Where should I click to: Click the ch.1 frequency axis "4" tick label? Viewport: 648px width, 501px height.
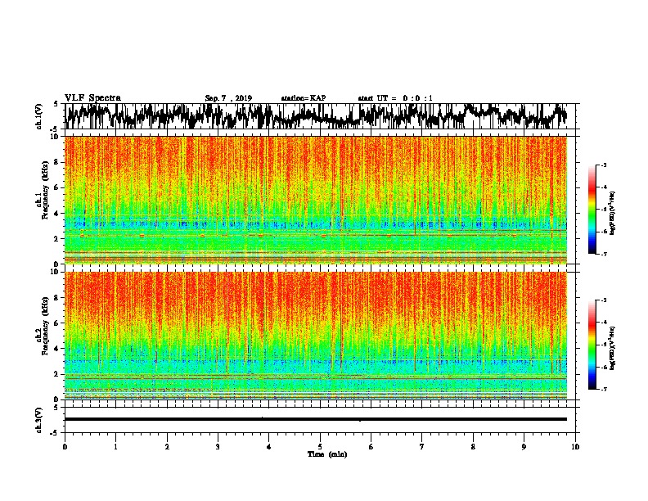58,214
